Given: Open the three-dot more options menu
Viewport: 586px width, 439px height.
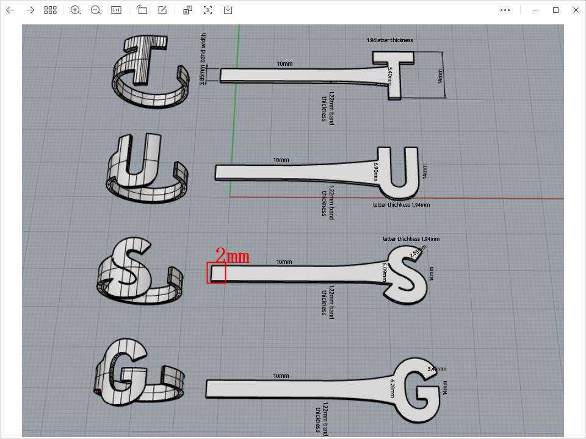Looking at the screenshot, I should 505,10.
